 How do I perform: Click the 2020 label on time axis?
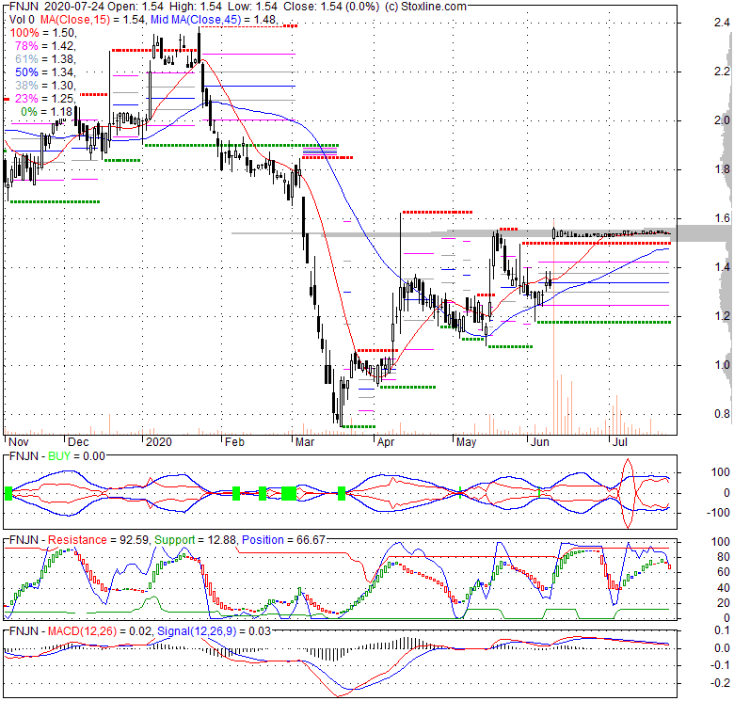point(159,442)
